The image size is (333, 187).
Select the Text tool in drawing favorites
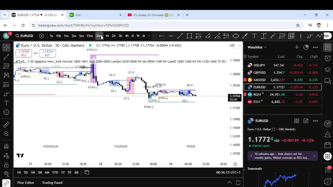coord(254,36)
